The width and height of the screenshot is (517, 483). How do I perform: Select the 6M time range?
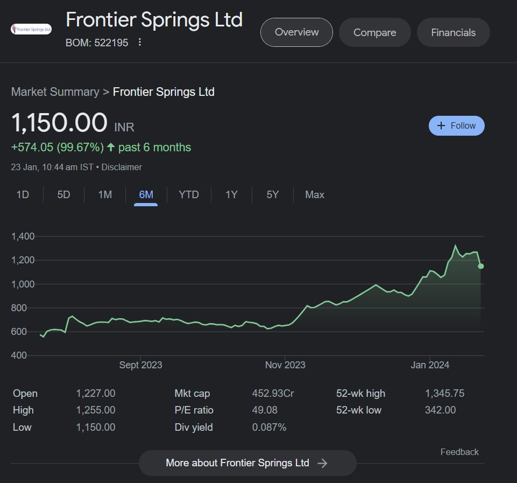point(146,194)
